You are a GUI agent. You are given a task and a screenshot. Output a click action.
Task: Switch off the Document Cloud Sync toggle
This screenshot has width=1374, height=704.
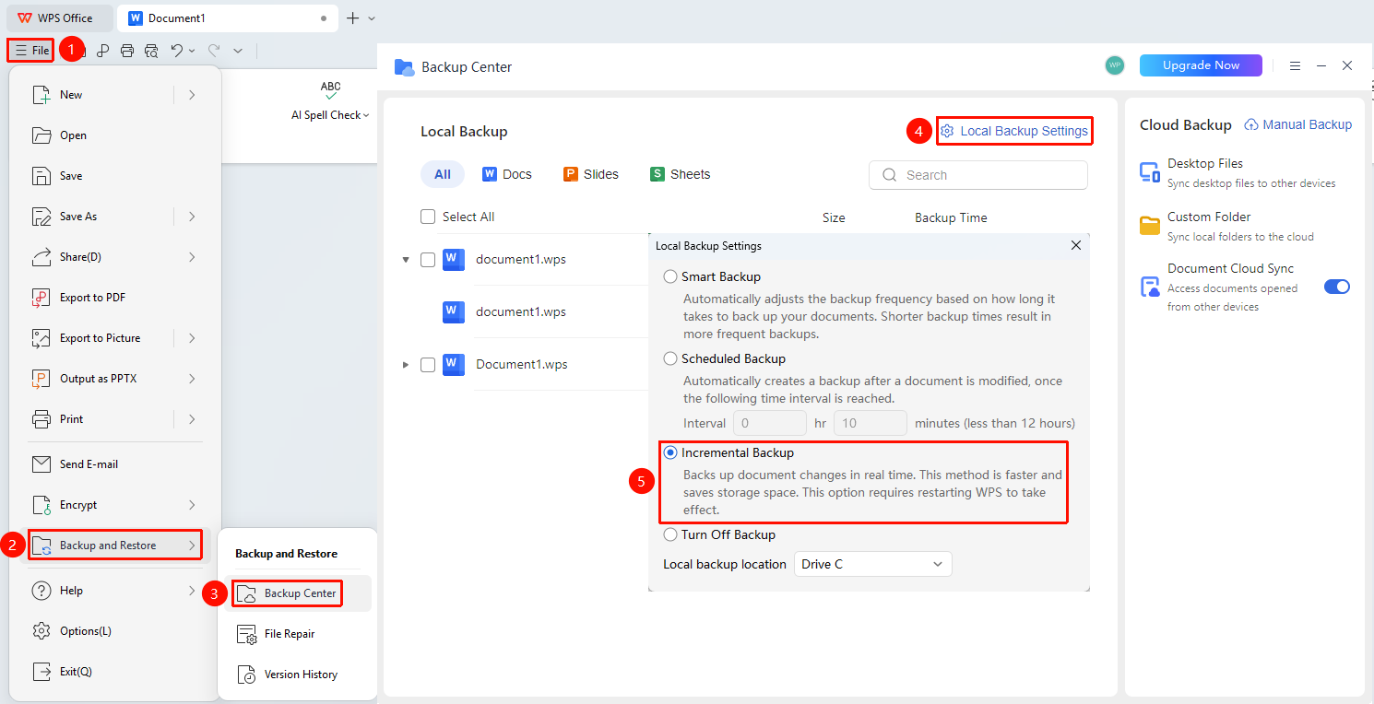(1337, 287)
